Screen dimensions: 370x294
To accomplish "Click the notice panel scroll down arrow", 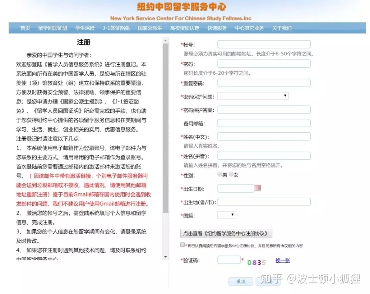I will [x=166, y=257].
